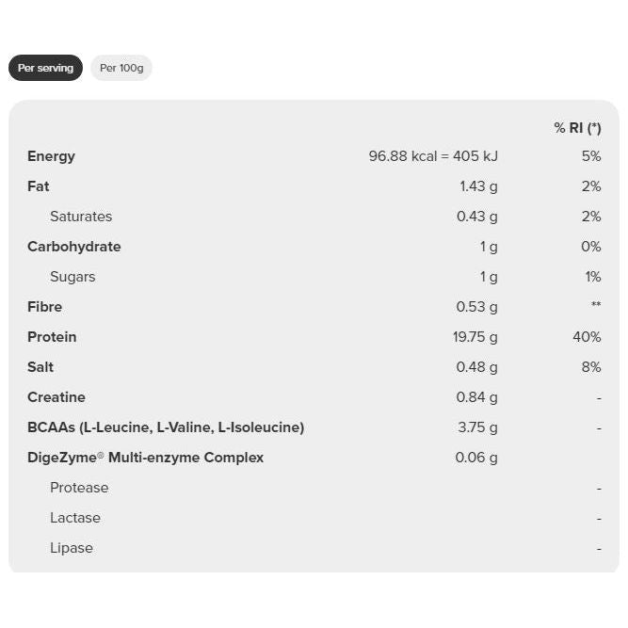Click the Saturates sub-row label
Image resolution: width=628 pixels, height=628 pixels.
(81, 217)
